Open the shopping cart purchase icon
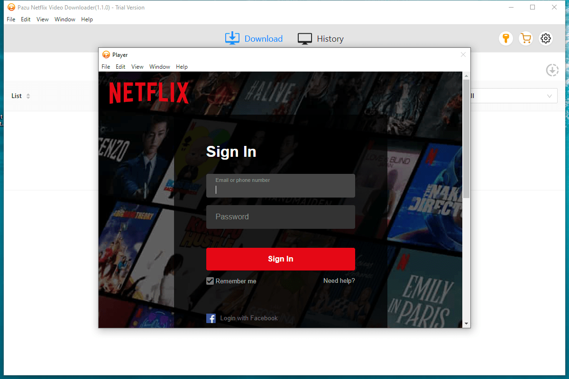The width and height of the screenshot is (569, 379). tap(525, 38)
